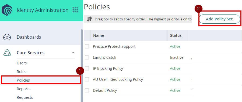Sort by the Status column header
Image resolution: width=242 pixels, height=102 pixels.
tap(176, 35)
